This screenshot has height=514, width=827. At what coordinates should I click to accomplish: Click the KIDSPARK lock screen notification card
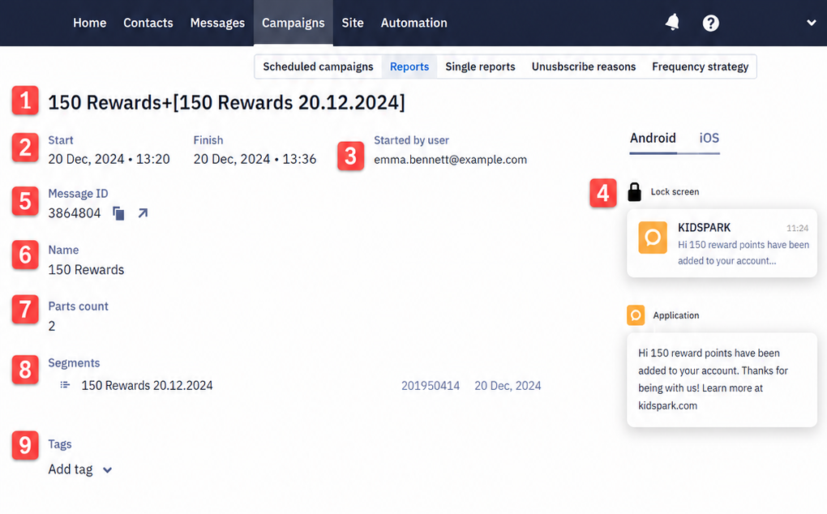point(722,243)
